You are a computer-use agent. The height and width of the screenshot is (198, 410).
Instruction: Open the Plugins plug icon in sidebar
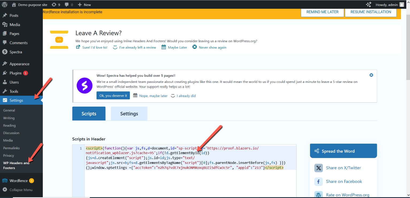pyautogui.click(x=5, y=73)
